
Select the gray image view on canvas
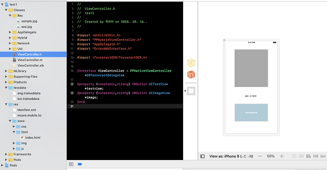[251, 68]
